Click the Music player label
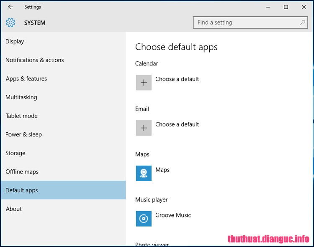314x247 pixels. (152, 200)
